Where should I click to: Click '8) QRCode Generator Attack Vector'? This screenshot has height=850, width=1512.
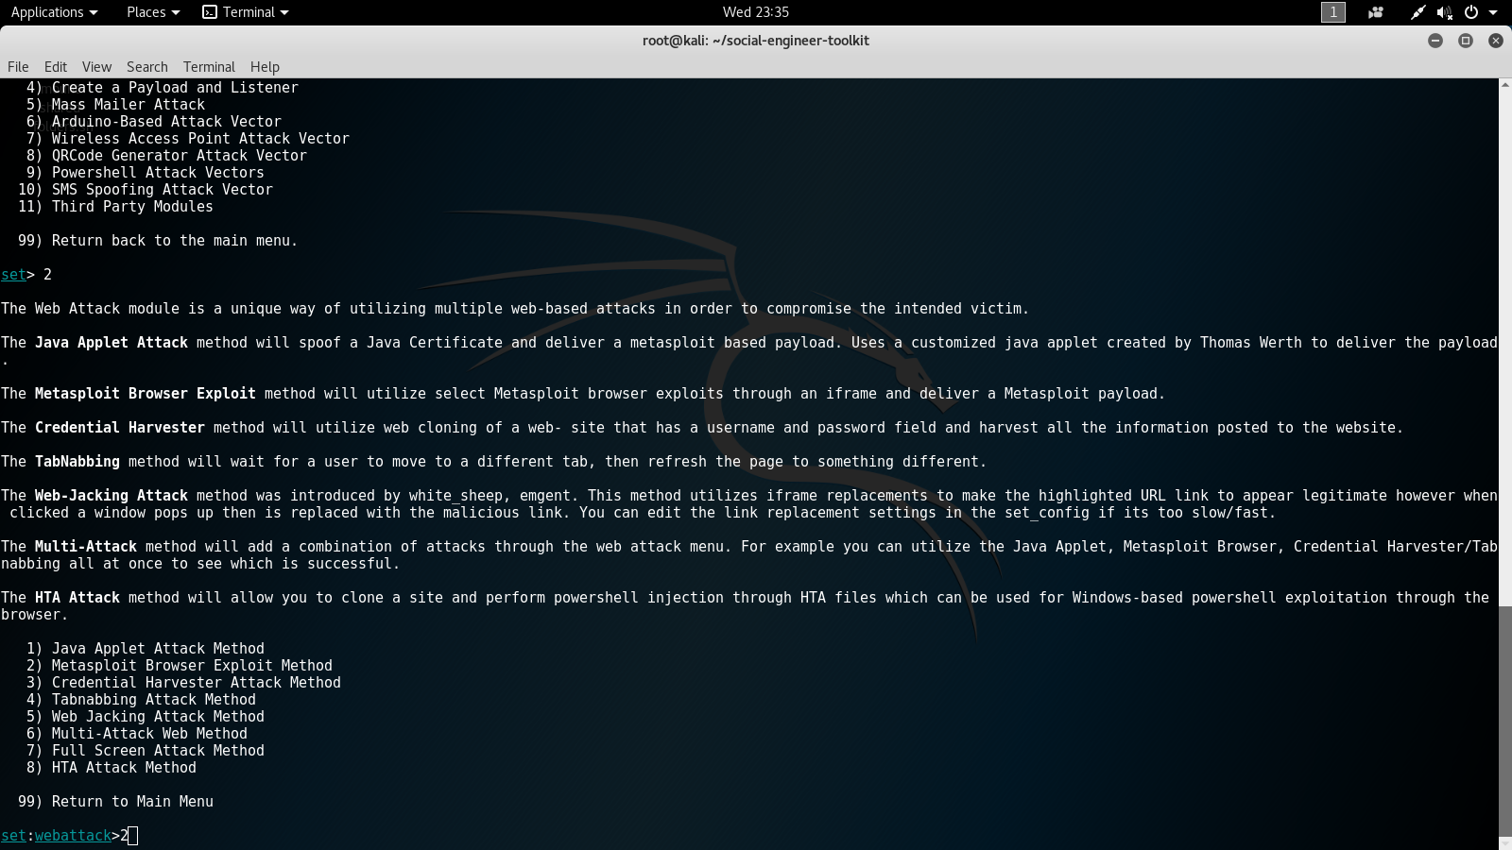tap(166, 156)
